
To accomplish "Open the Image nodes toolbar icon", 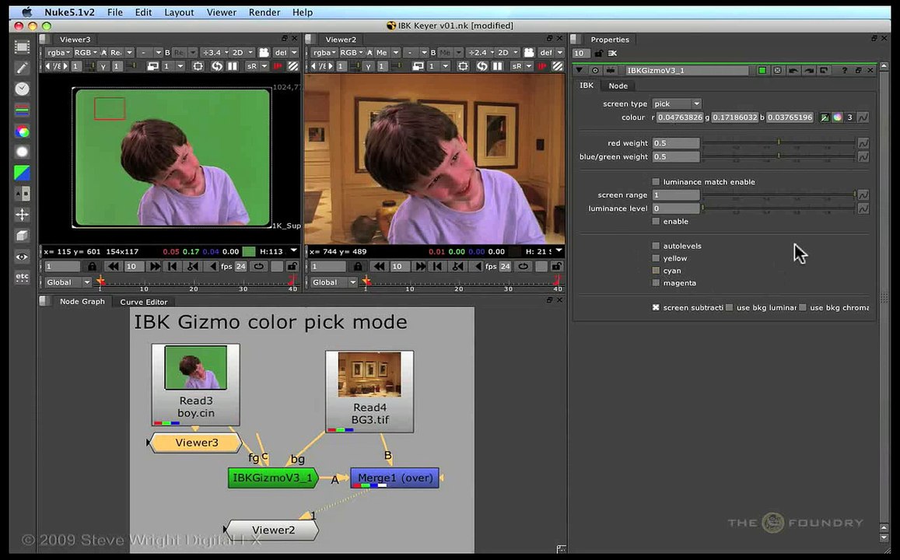I will (x=22, y=47).
